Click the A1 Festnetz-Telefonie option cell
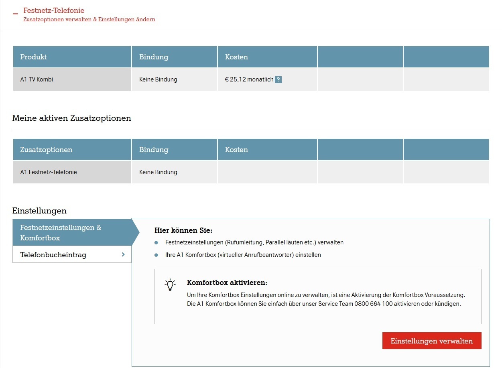The image size is (502, 368). (x=72, y=172)
